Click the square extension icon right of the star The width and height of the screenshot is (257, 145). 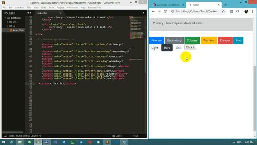(x=231, y=12)
